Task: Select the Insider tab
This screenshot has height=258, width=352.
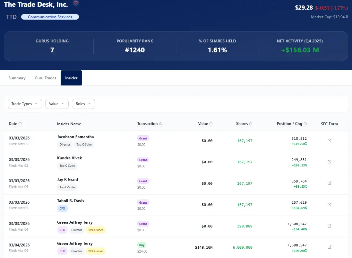Action: pos(71,78)
